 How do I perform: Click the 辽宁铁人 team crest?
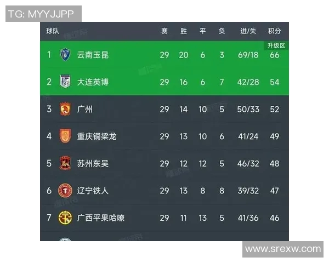(65, 191)
